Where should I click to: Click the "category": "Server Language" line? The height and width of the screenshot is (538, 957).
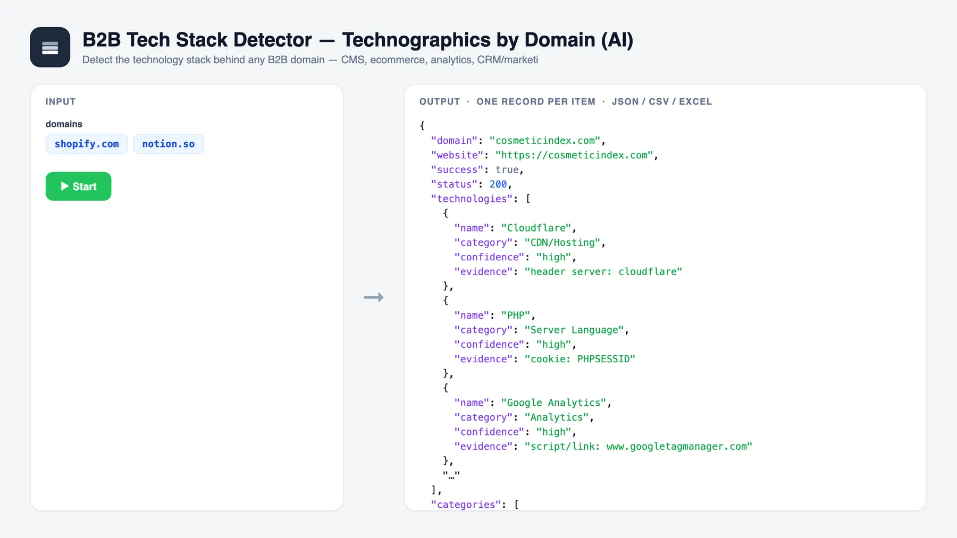pyautogui.click(x=542, y=330)
